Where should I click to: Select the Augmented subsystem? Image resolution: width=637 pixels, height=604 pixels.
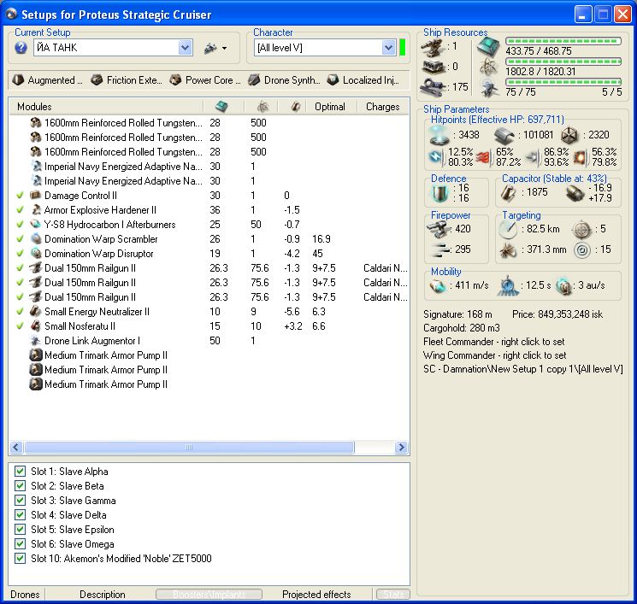47,80
